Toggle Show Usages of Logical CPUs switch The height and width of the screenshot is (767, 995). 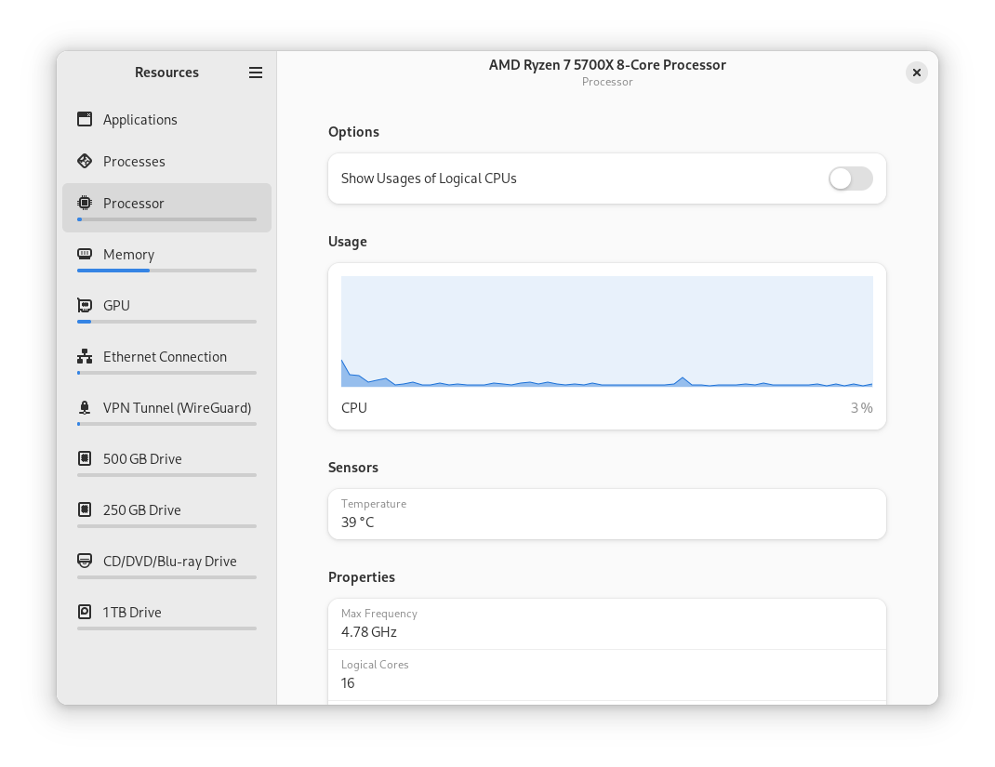[x=850, y=179]
